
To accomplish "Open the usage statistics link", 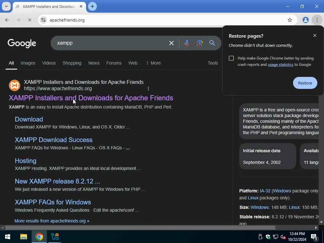I will 280,65.
